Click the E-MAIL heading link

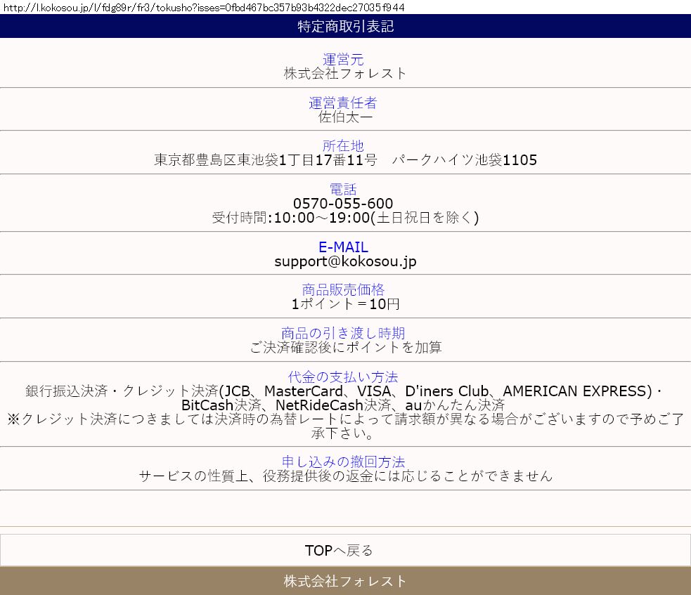click(x=343, y=247)
